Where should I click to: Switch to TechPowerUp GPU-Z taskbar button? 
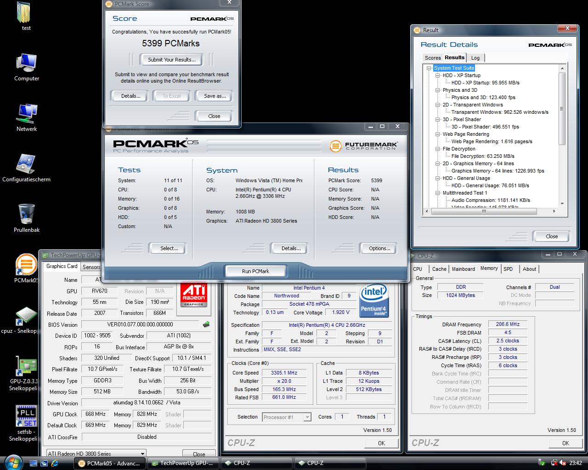point(183,463)
